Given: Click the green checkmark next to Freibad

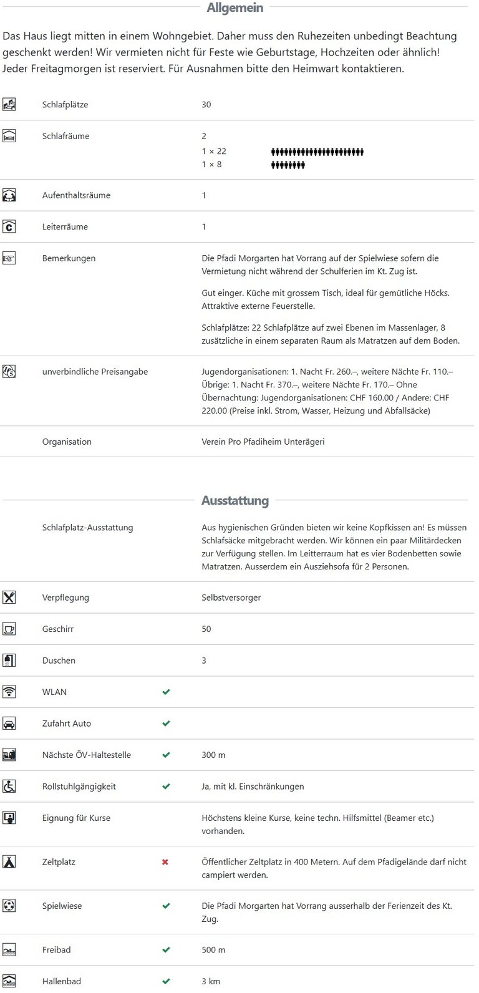Looking at the screenshot, I should pyautogui.click(x=166, y=950).
